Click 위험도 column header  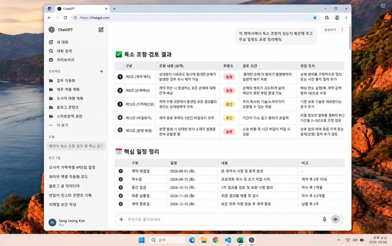(x=228, y=66)
